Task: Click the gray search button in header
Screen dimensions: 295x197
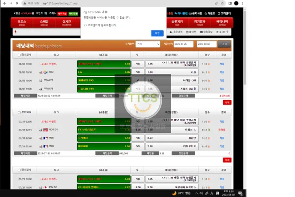Action: click(224, 44)
